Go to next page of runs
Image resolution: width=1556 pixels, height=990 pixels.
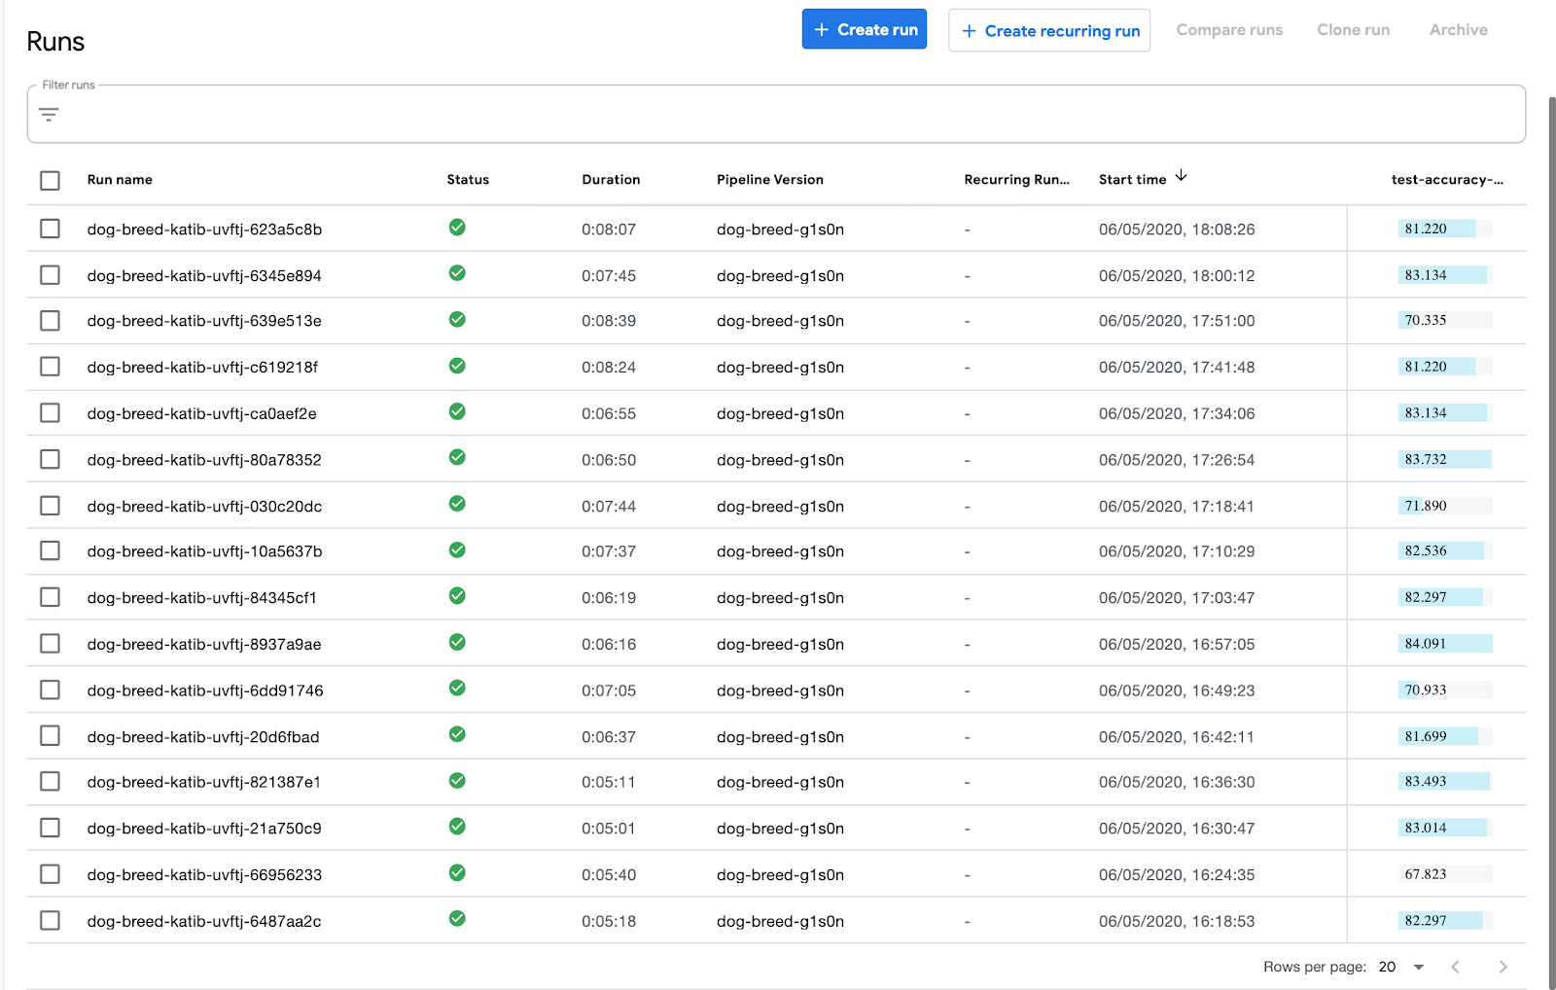1503,967
